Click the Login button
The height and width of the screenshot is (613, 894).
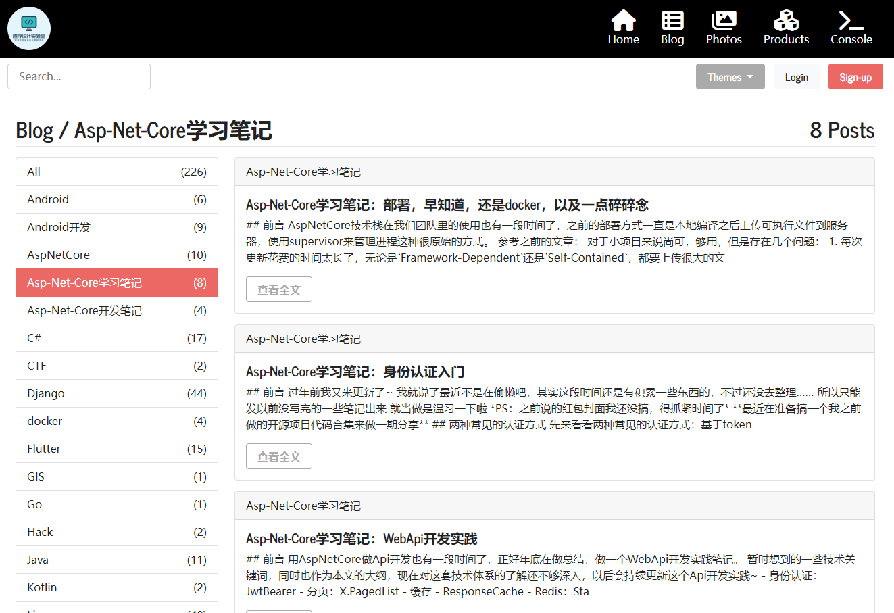(797, 76)
